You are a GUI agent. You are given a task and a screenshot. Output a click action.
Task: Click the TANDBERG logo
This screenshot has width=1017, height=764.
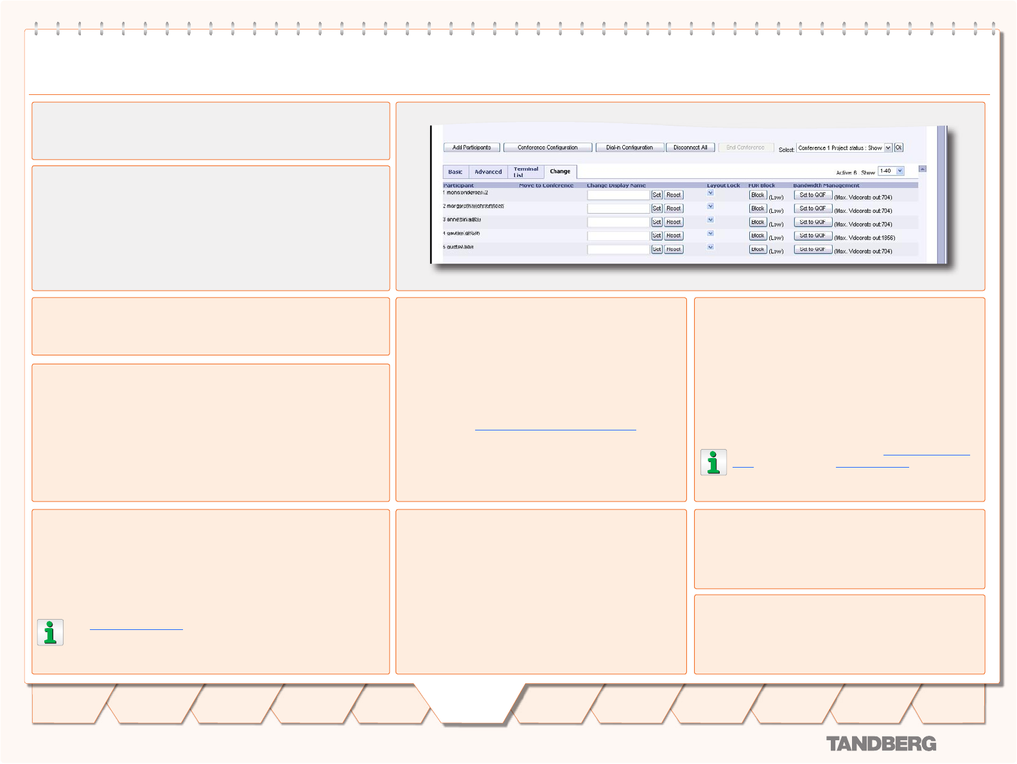[881, 744]
